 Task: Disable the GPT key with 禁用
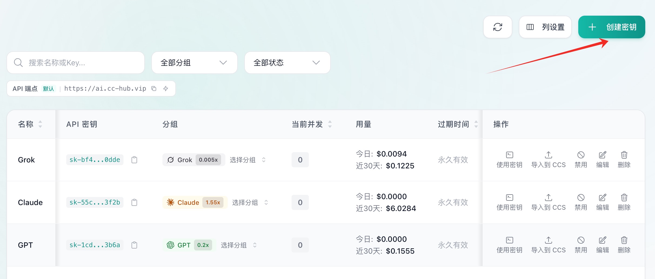[581, 245]
